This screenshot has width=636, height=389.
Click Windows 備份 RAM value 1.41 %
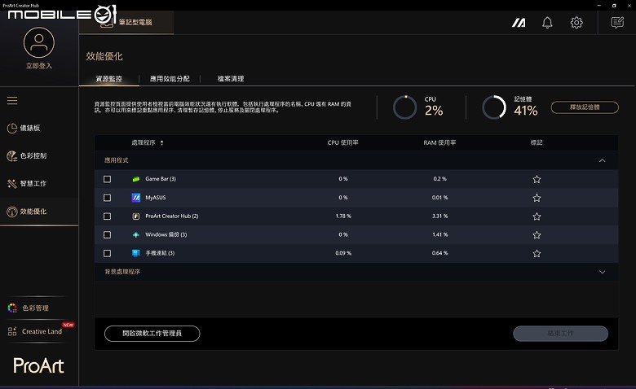(x=439, y=234)
